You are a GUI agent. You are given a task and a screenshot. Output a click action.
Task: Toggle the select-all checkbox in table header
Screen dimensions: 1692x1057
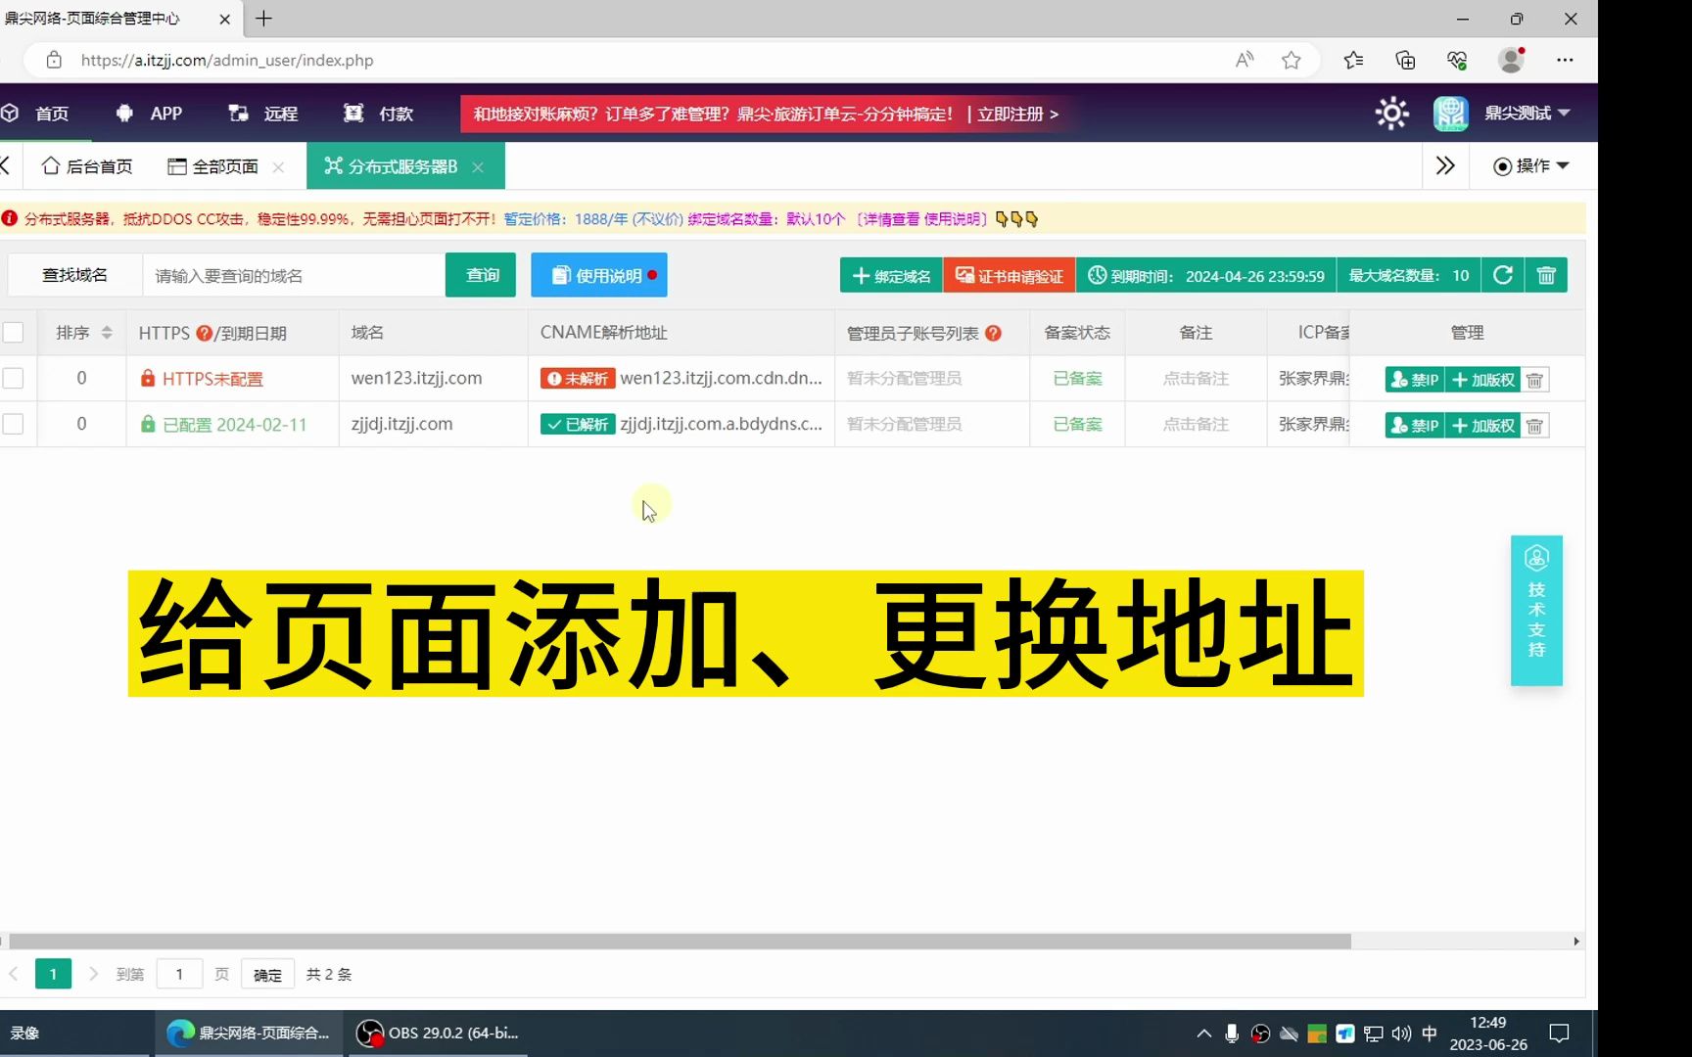click(13, 333)
